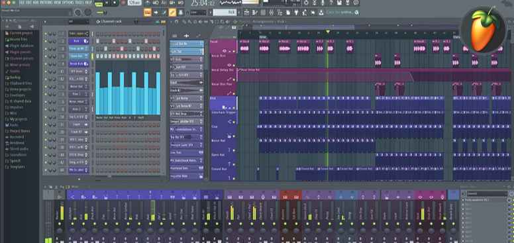514x243 pixels.
Task: Open Demo projects folder
Action: pyautogui.click(x=19, y=89)
